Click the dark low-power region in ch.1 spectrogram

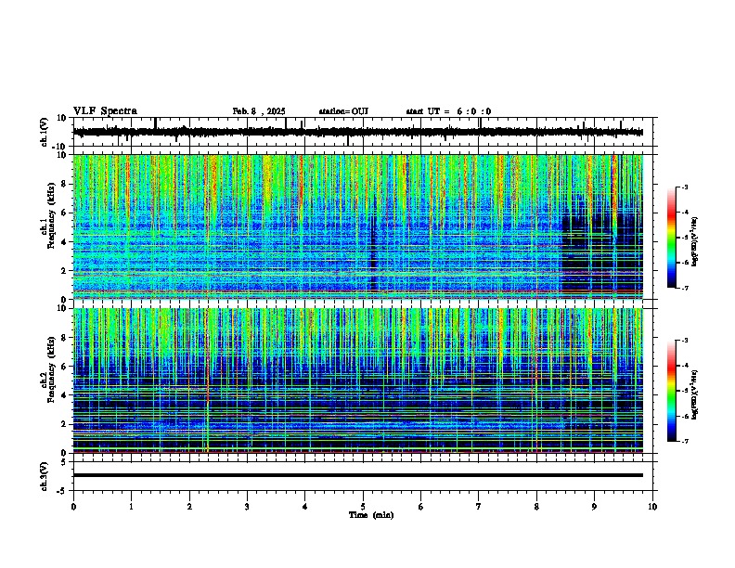pyautogui.click(x=602, y=253)
